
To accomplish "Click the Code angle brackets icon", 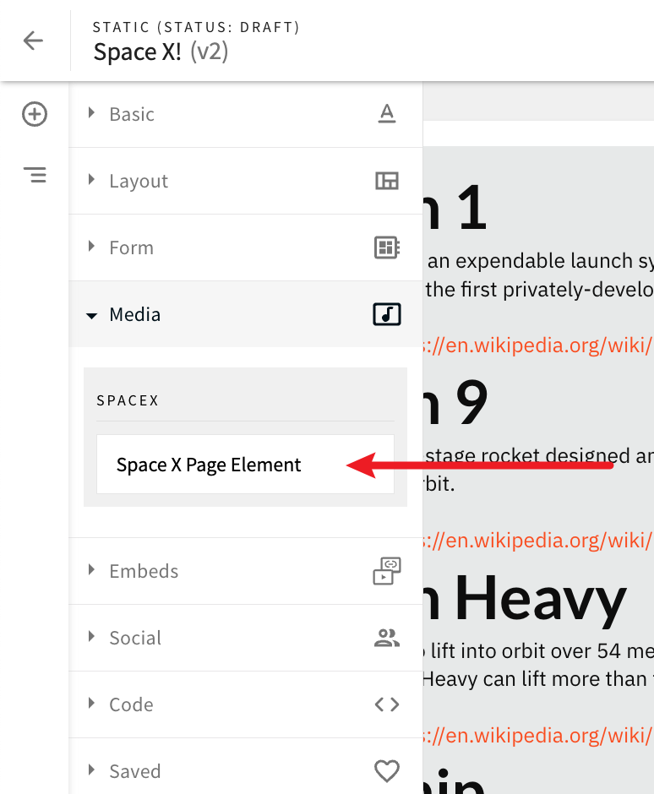I will tap(386, 704).
